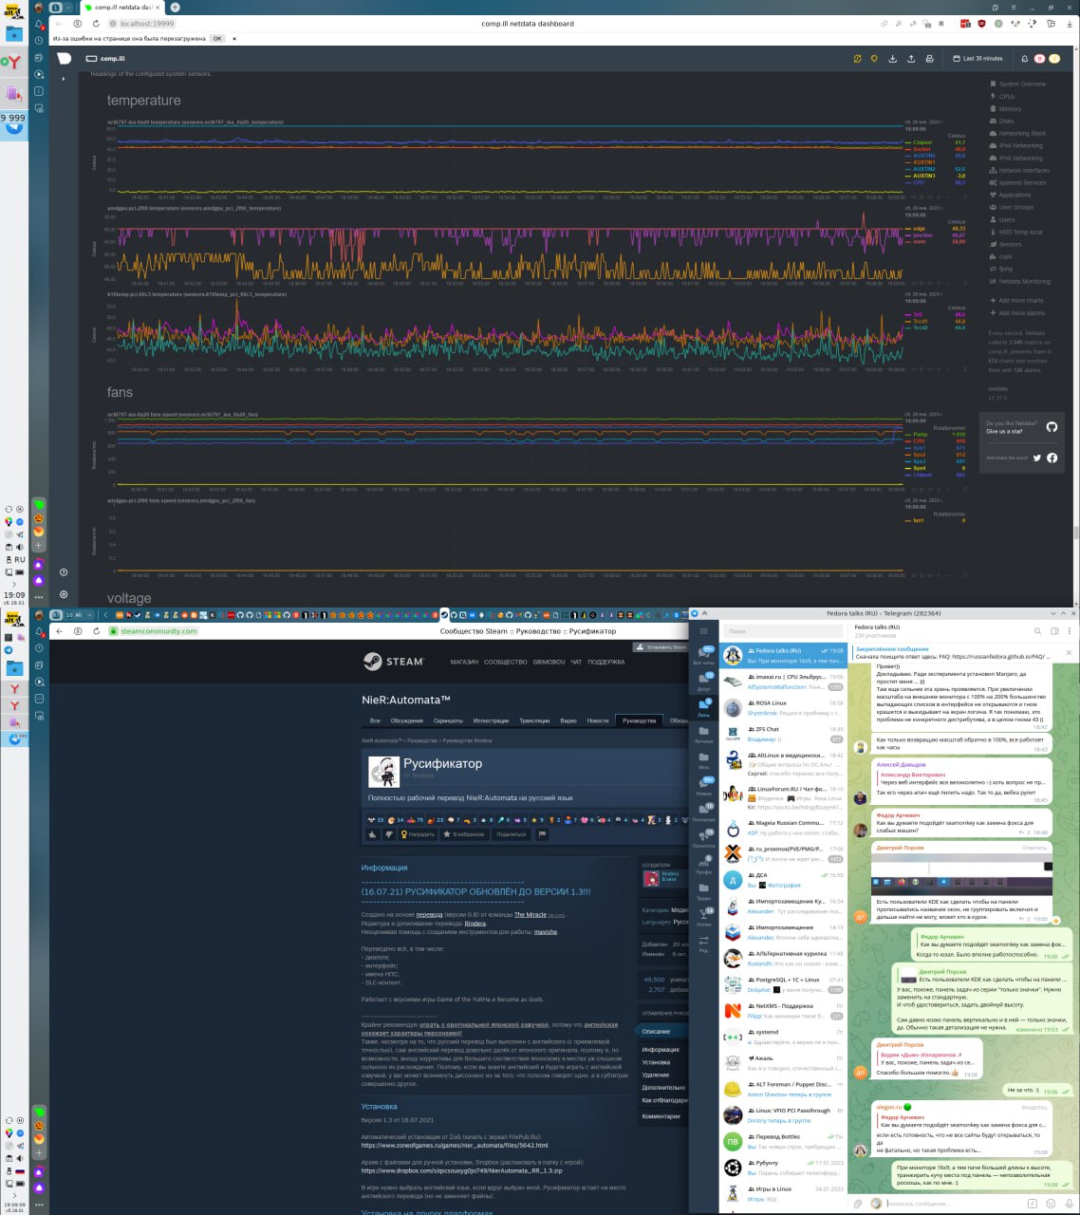
Task: Open the Telegram hamburger menu
Action: pyautogui.click(x=703, y=631)
